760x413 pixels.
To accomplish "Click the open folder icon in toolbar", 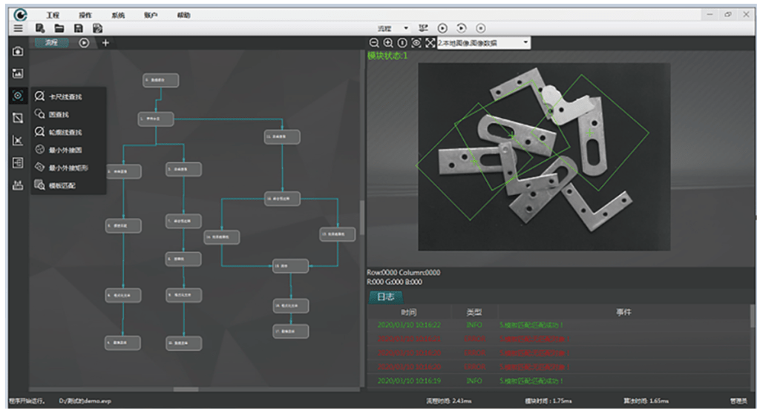I will 59,28.
